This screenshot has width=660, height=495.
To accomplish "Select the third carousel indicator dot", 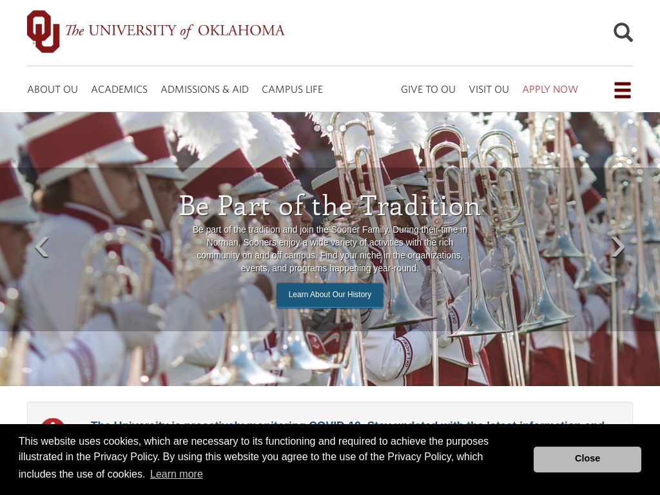I will [343, 128].
